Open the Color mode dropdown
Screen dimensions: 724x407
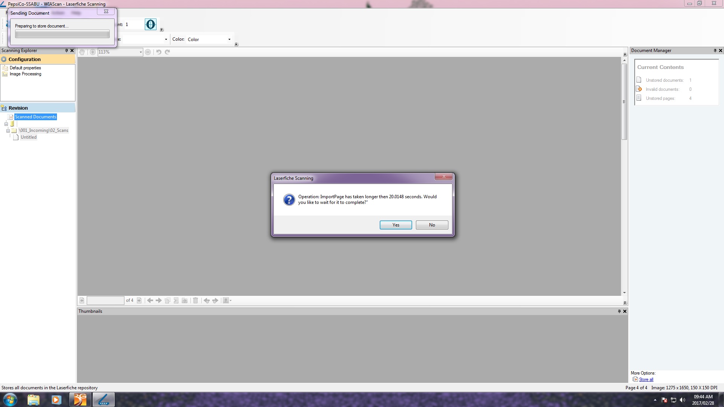point(229,39)
